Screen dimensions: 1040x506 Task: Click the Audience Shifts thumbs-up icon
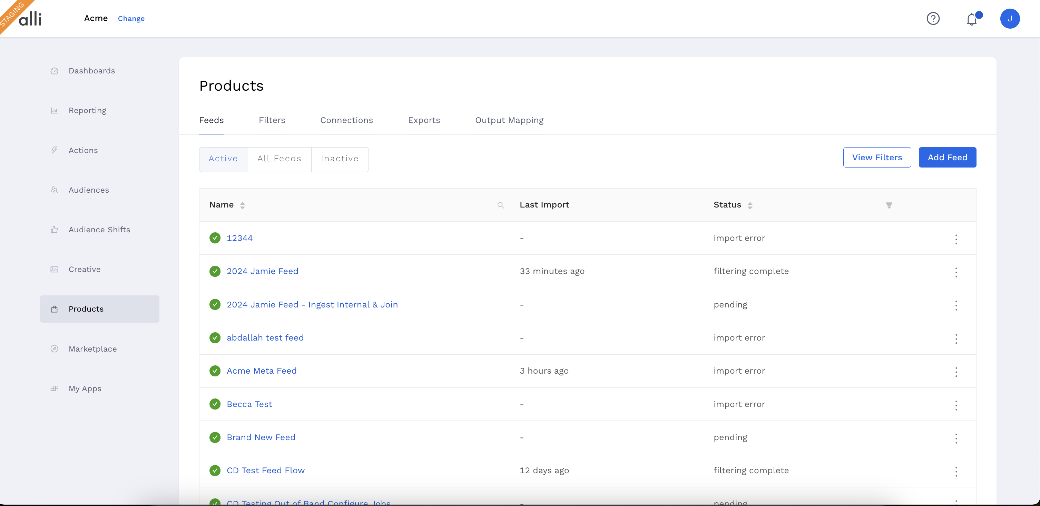[55, 230]
